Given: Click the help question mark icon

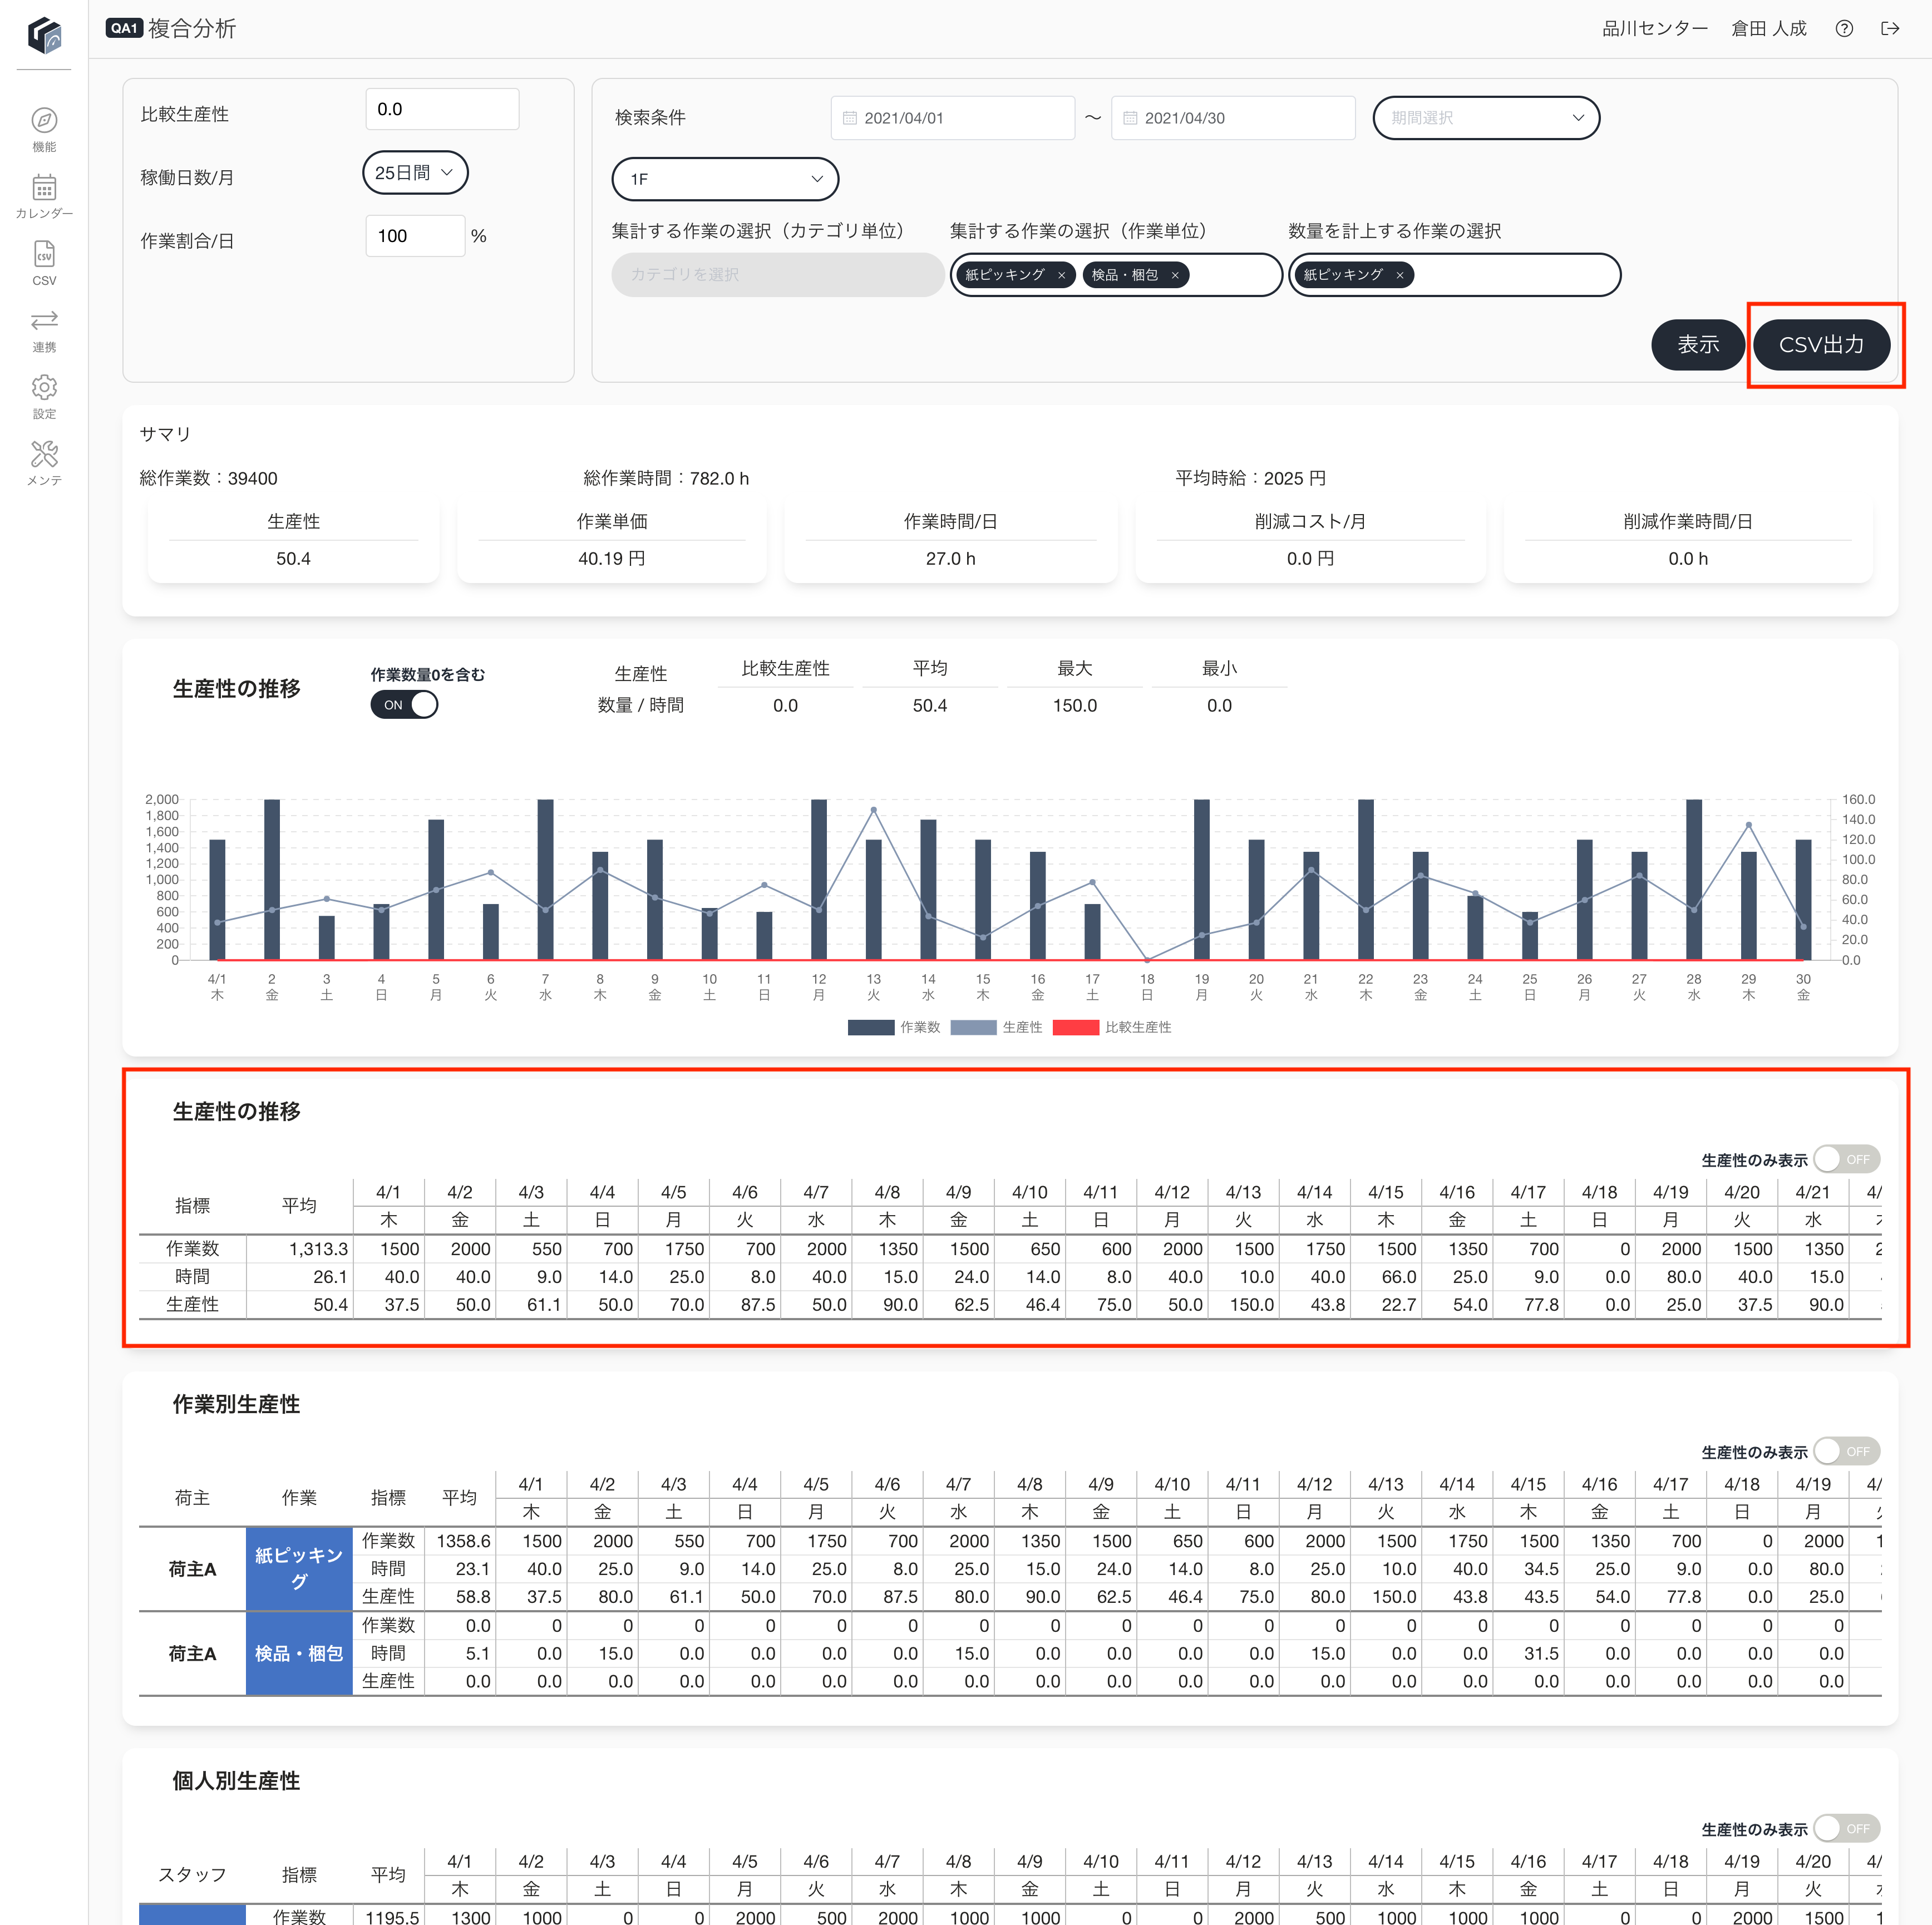Looking at the screenshot, I should point(1844,29).
